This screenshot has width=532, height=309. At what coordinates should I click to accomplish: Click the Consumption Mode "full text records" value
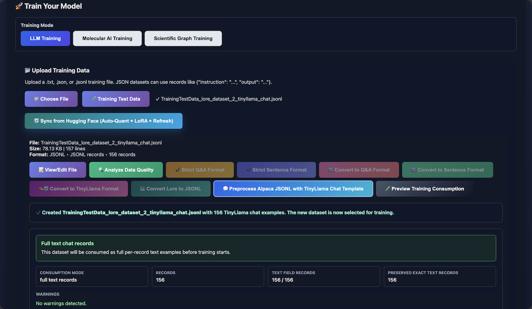58,280
